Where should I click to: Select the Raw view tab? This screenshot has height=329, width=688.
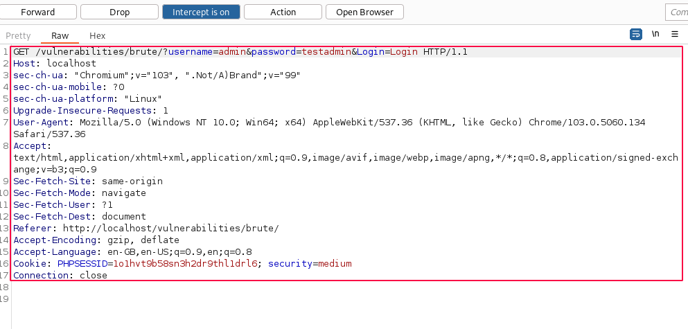pyautogui.click(x=60, y=35)
